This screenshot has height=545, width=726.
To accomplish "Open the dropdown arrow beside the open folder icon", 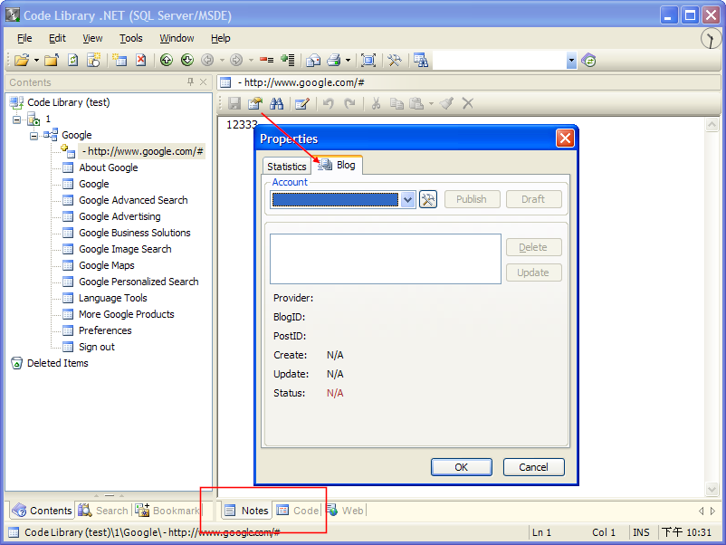I will pyautogui.click(x=36, y=60).
